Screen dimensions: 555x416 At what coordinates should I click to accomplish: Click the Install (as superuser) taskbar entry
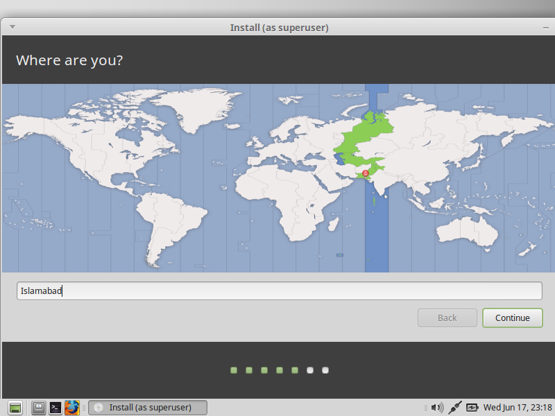pos(148,408)
